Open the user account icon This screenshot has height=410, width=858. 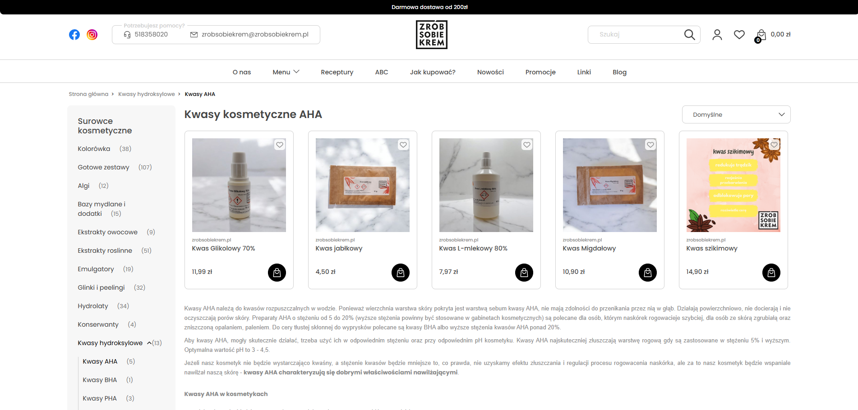717,35
